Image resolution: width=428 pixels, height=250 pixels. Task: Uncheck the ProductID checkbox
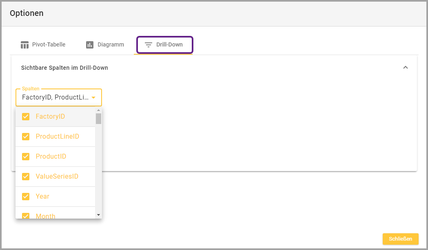tap(26, 157)
